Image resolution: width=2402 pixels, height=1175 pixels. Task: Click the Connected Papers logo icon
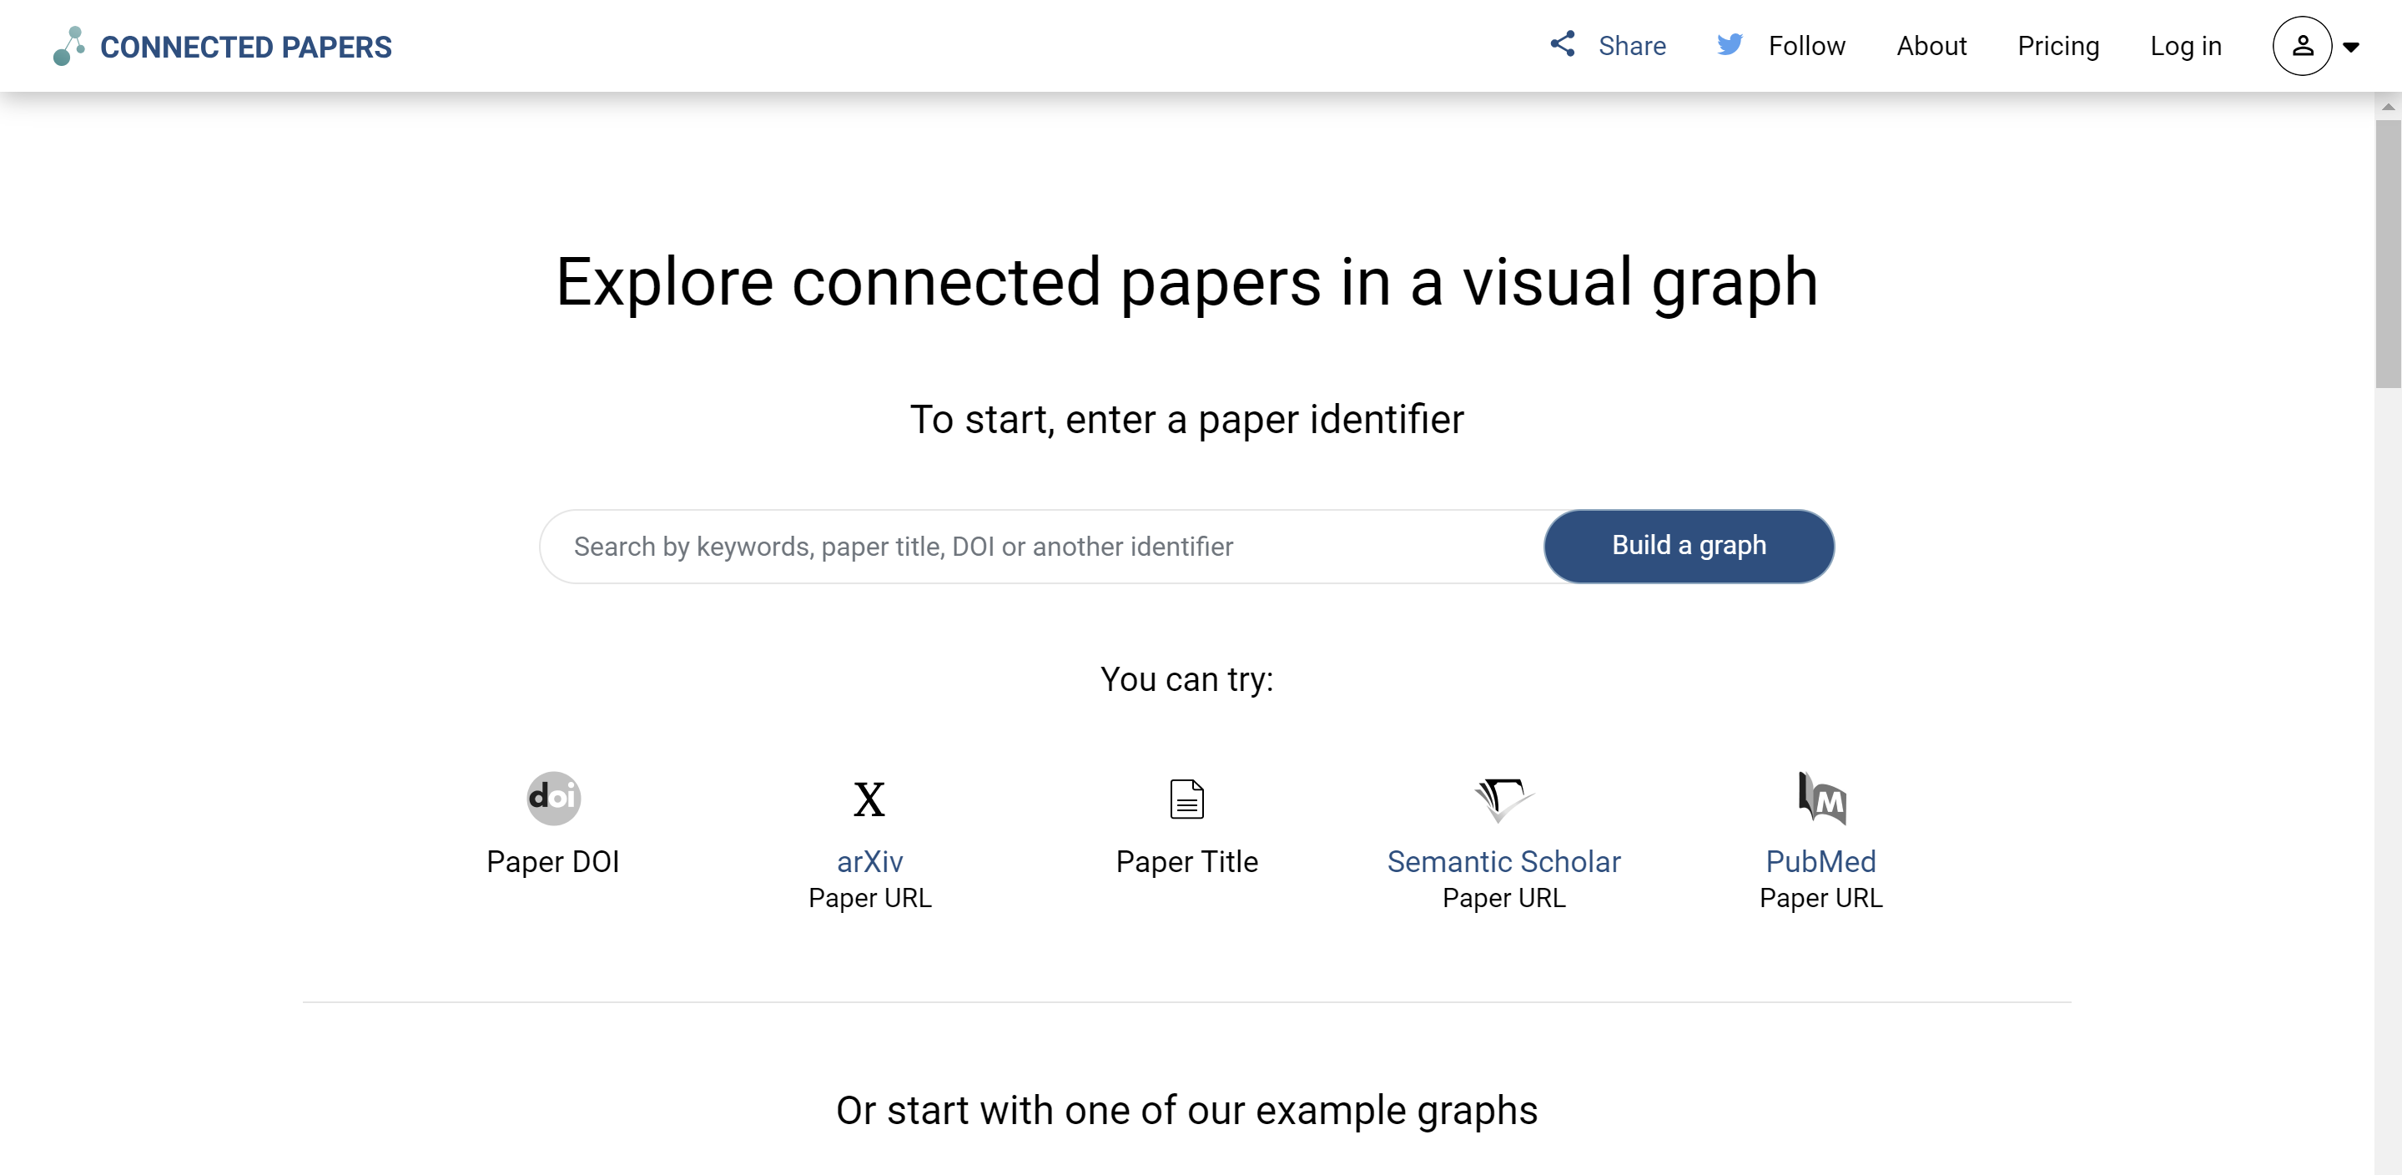(69, 46)
